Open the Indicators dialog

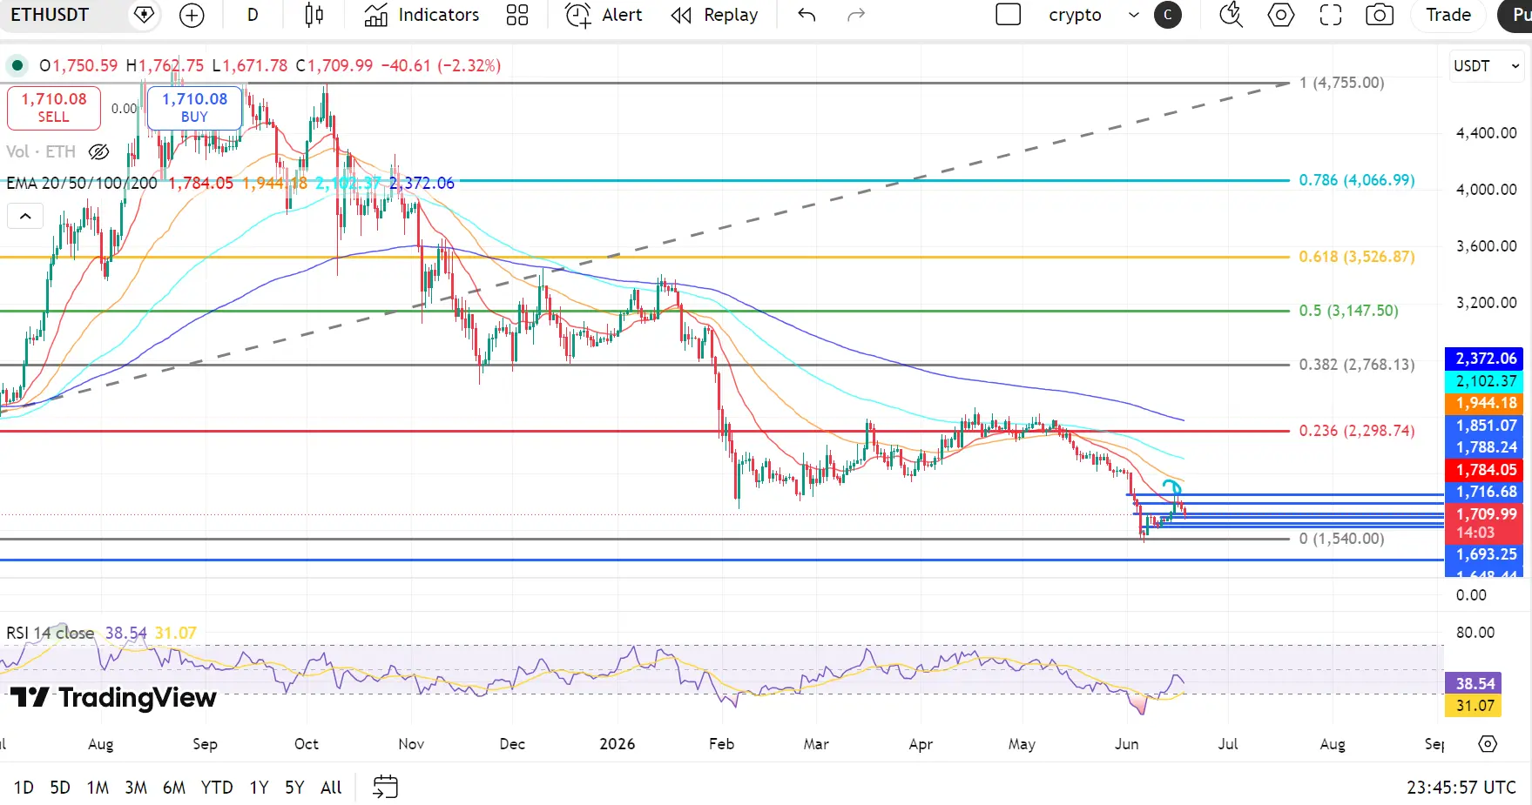[422, 15]
